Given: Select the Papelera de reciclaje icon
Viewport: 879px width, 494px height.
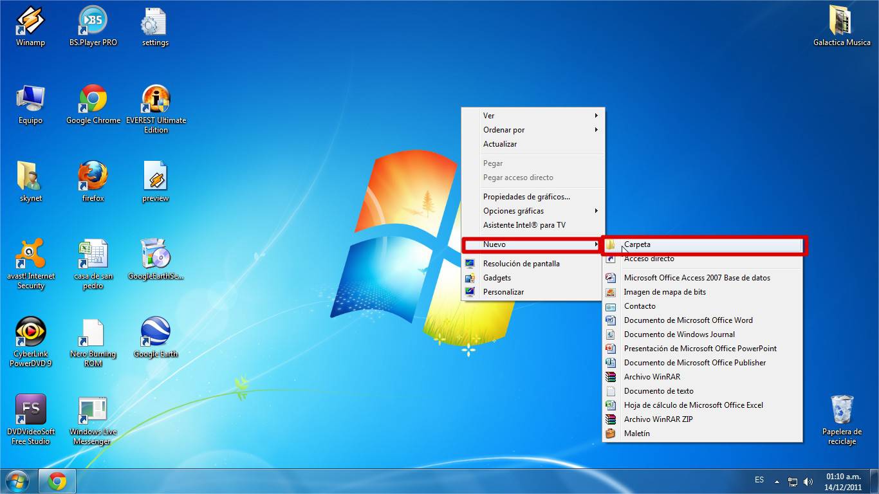Looking at the screenshot, I should point(842,410).
